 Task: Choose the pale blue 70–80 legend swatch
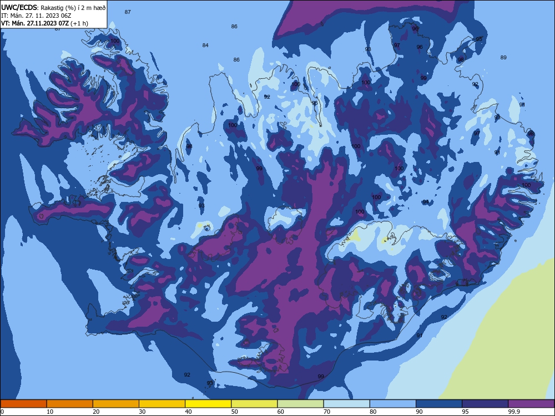[x=346, y=404]
